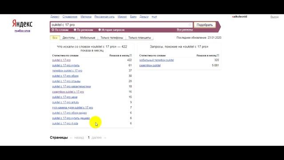Switch to the "Десктопы" tab
Screen dimensions: 284x160
coord(69,38)
